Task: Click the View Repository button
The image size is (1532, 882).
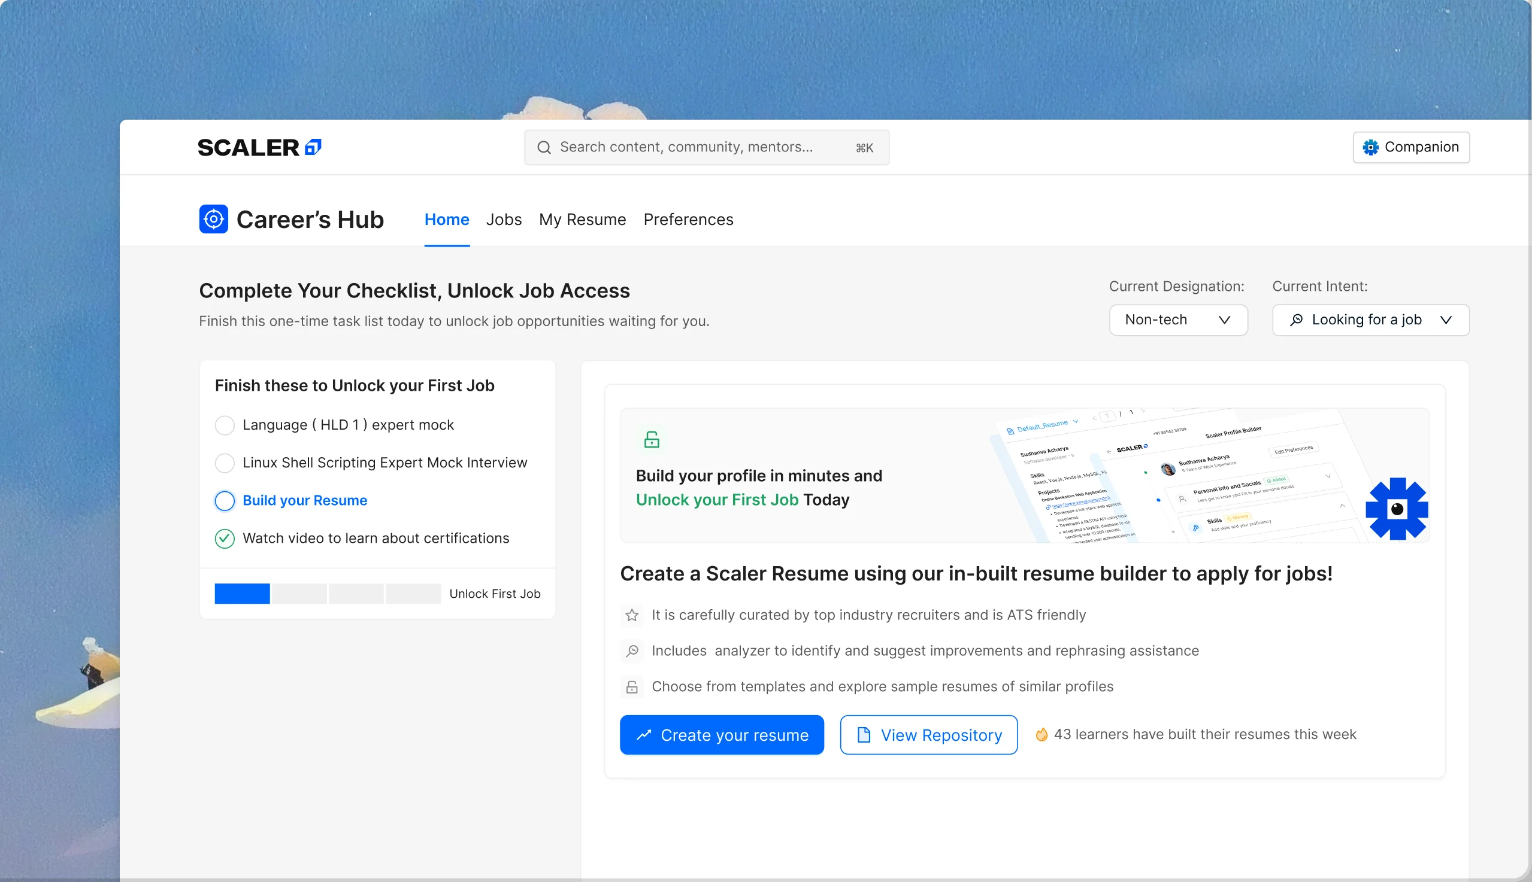Action: [928, 735]
